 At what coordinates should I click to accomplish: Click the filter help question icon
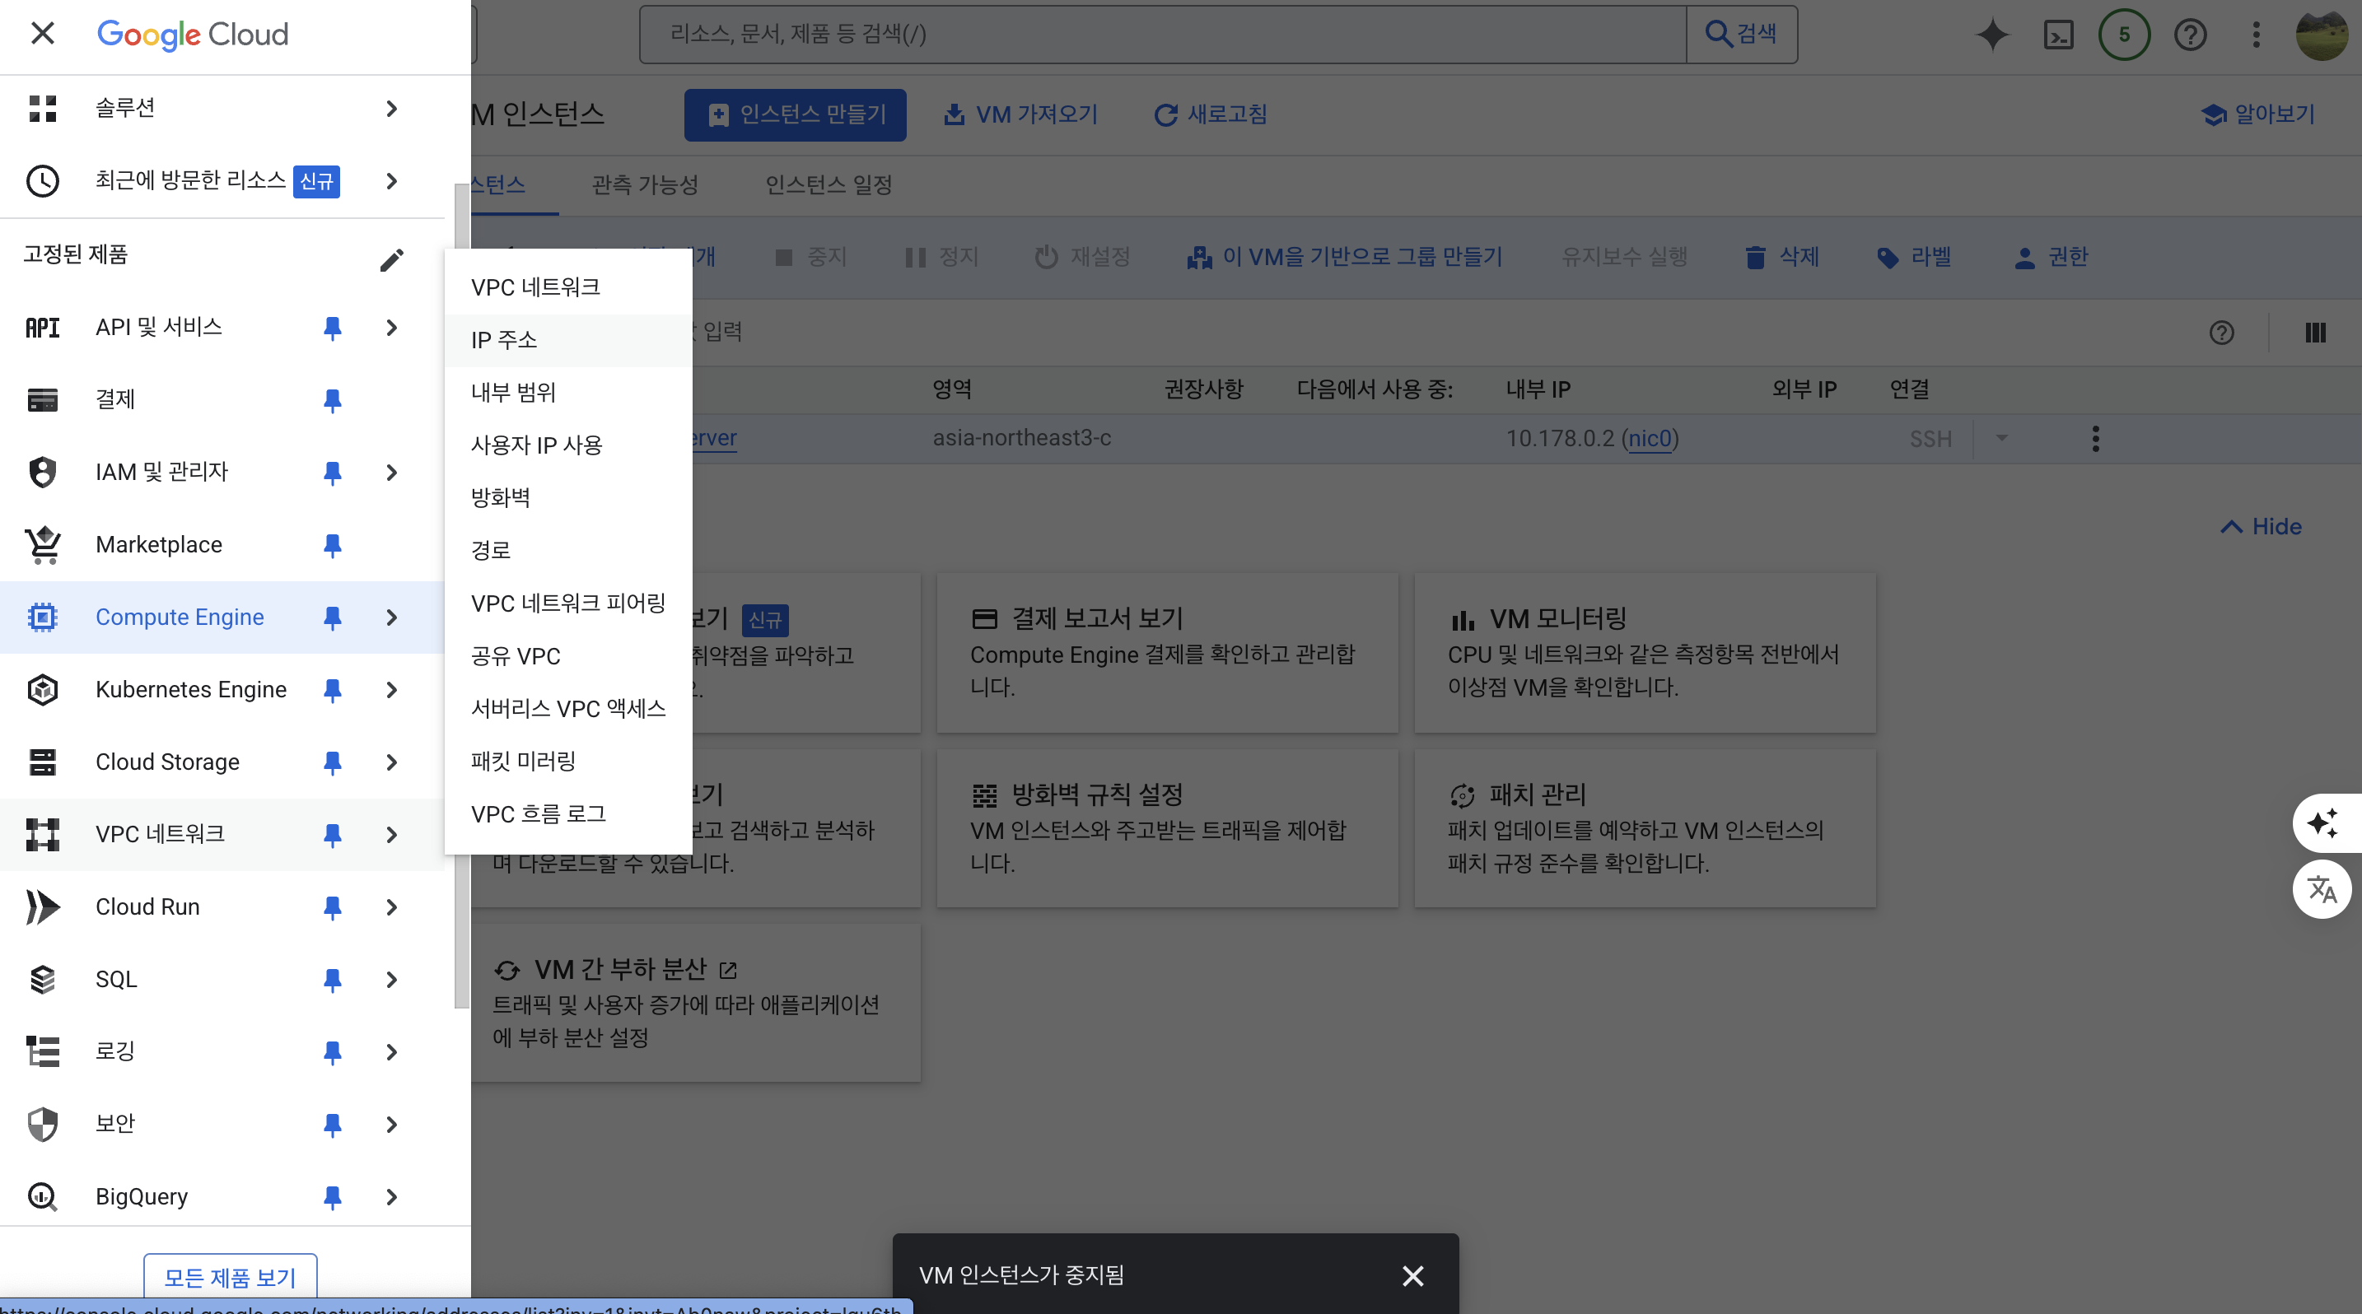click(x=2221, y=333)
